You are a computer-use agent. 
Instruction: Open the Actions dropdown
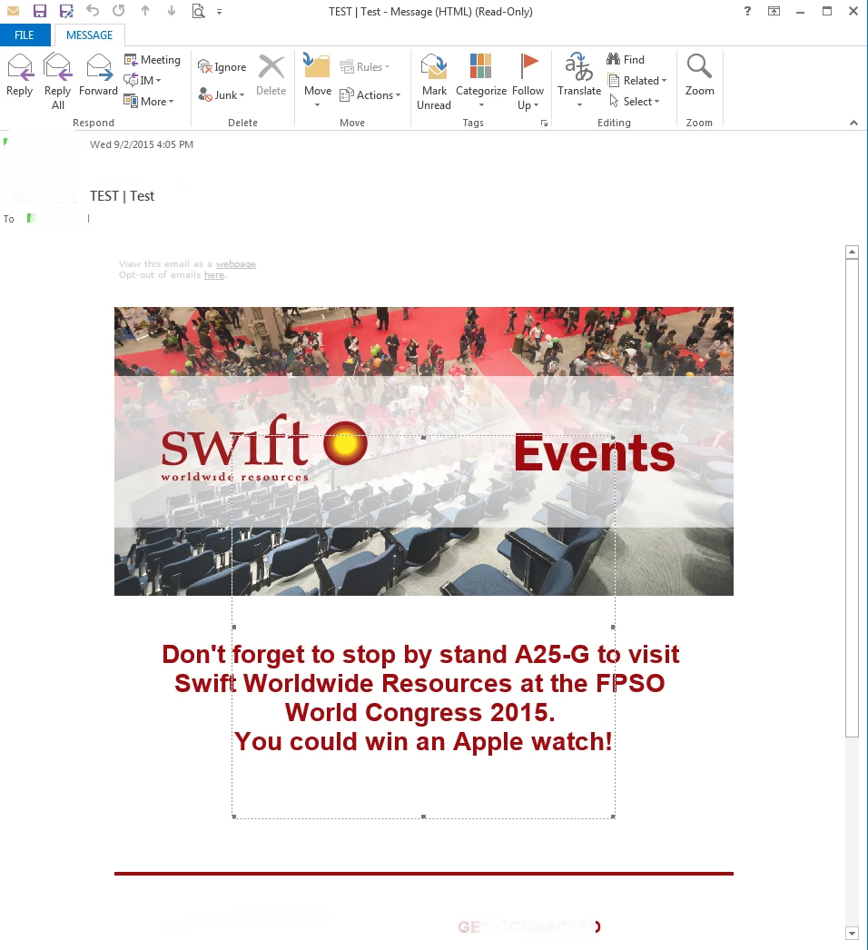(x=370, y=95)
